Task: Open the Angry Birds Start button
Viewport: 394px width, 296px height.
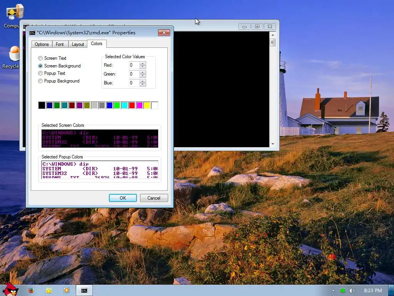Action: click(10, 289)
